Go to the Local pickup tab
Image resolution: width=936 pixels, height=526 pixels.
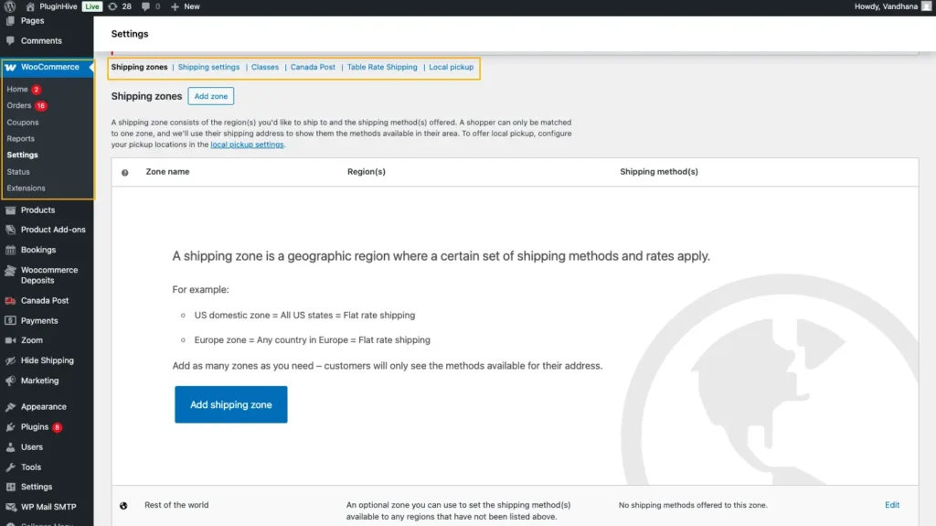(452, 68)
